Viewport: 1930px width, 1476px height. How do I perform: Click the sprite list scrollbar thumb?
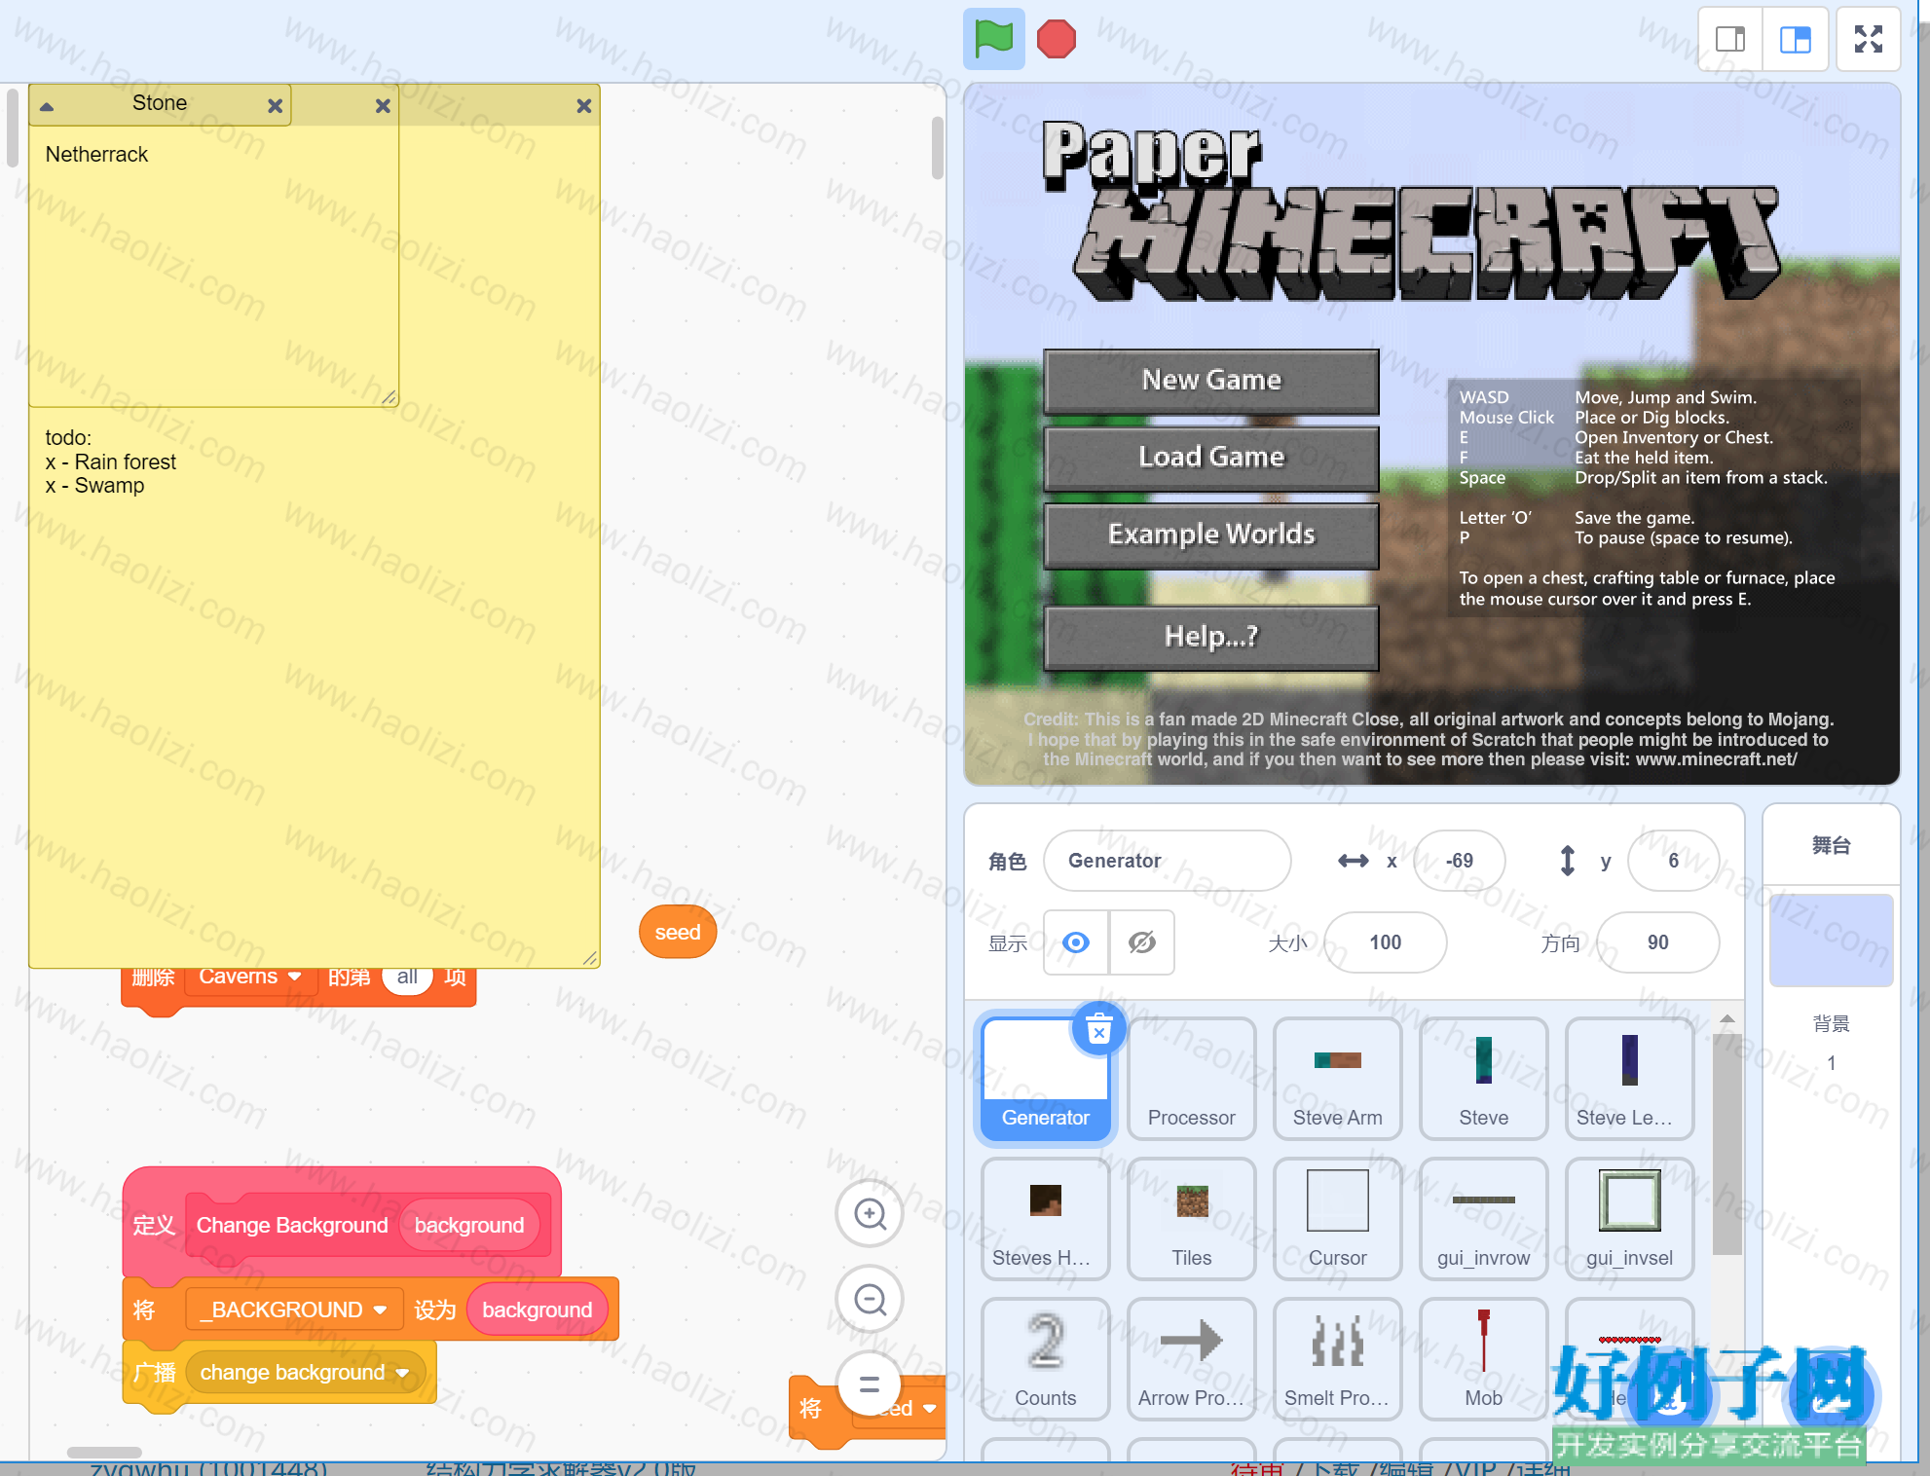point(1726,1144)
